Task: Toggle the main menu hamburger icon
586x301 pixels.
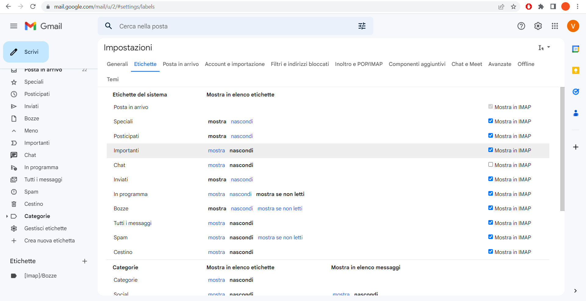Action: pos(14,26)
